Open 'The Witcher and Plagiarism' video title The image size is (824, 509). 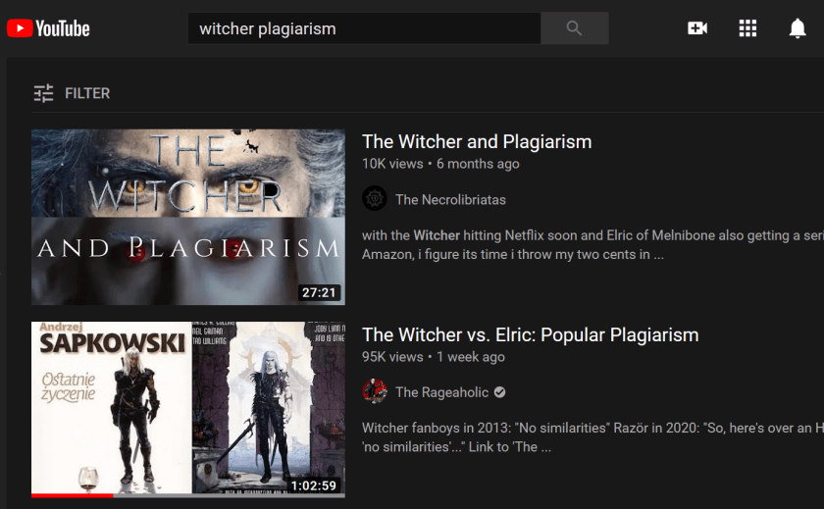pyautogui.click(x=477, y=141)
